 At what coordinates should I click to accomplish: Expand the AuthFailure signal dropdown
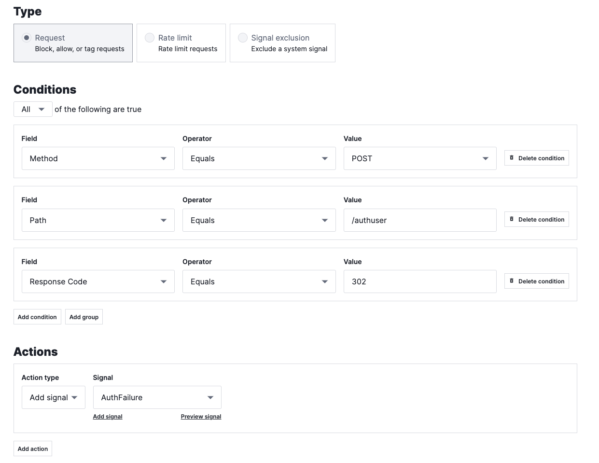click(157, 397)
